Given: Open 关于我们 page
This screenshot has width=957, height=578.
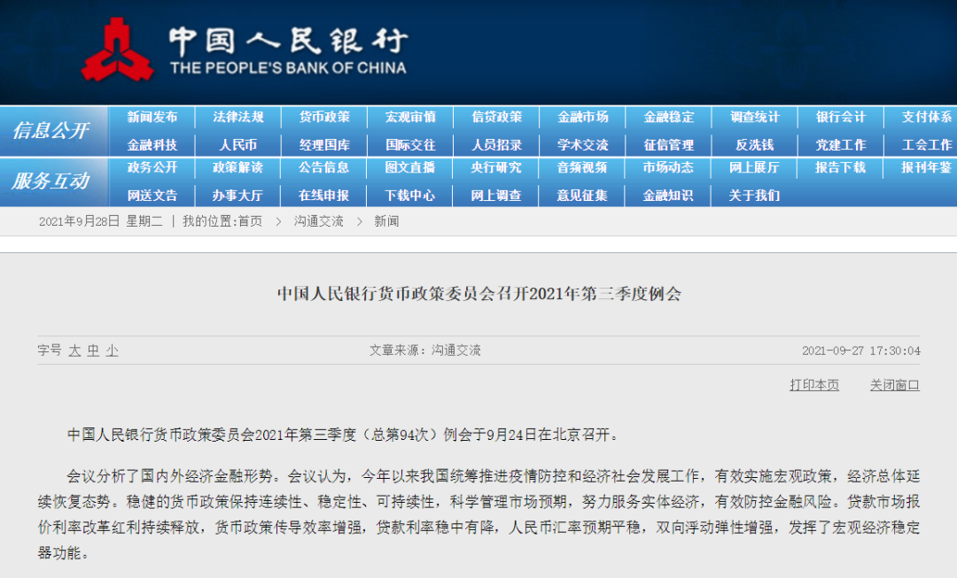Looking at the screenshot, I should click(754, 195).
